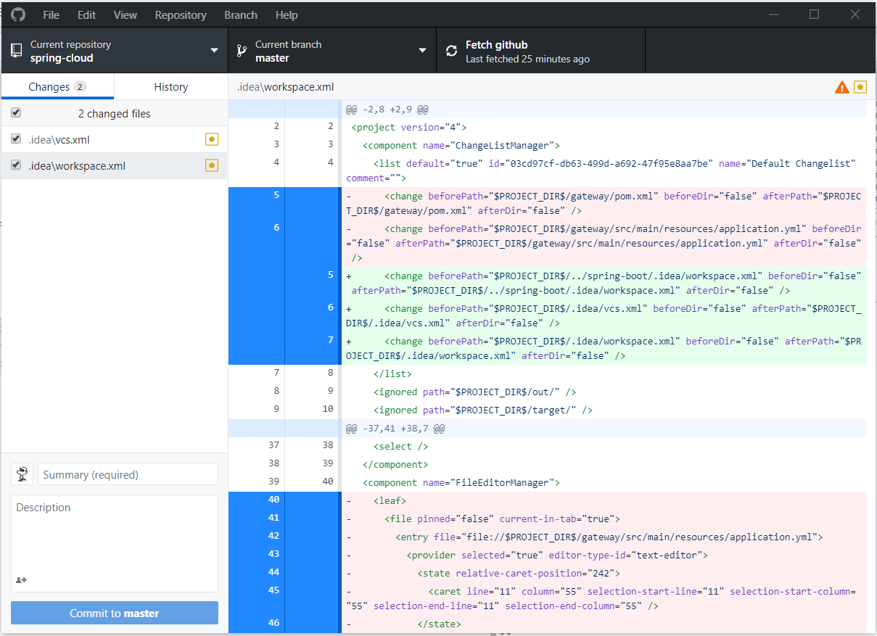Uncheck the .idea\vcs.xml file checkbox
Screen dimensions: 877x636
(16, 139)
